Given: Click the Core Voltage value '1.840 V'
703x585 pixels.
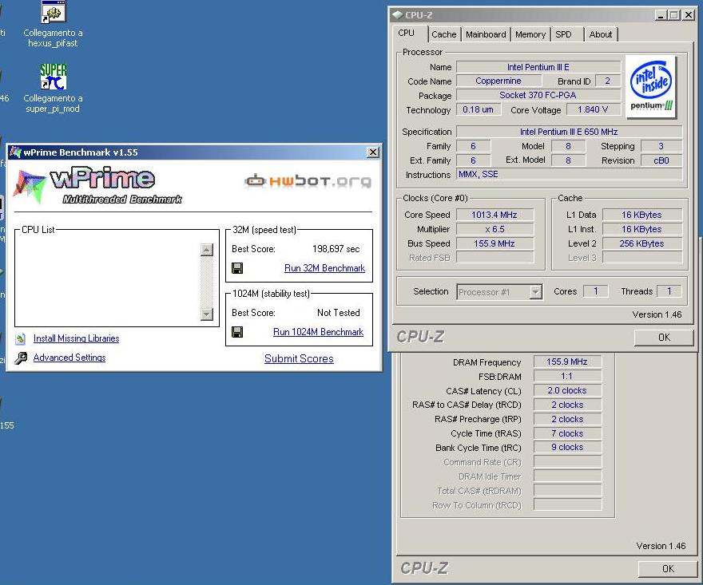Looking at the screenshot, I should (x=593, y=110).
